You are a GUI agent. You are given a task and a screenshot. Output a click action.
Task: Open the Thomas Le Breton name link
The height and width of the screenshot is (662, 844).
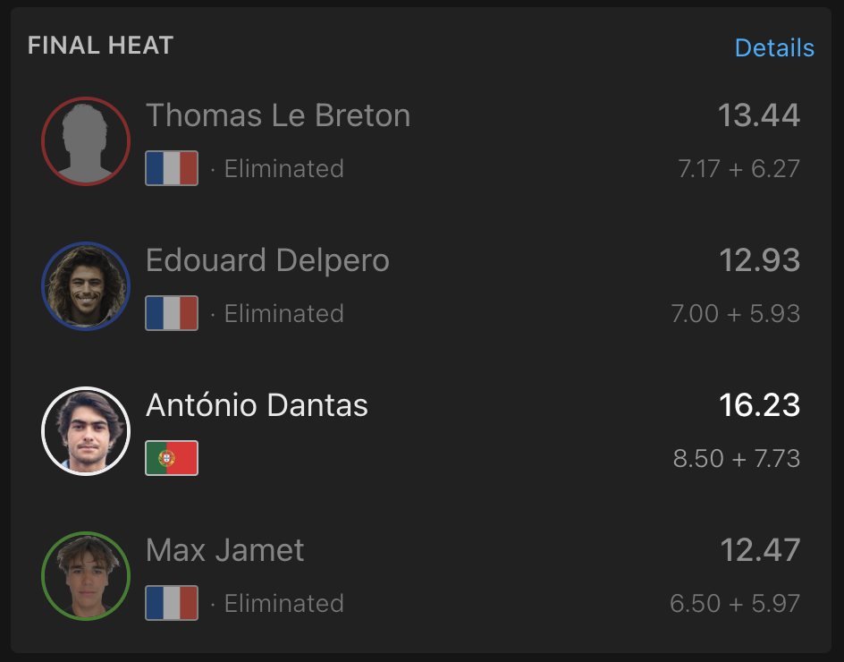pyautogui.click(x=278, y=115)
